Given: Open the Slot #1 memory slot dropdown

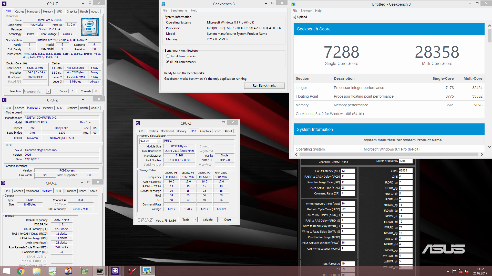Looking at the screenshot, I should coord(159,141).
